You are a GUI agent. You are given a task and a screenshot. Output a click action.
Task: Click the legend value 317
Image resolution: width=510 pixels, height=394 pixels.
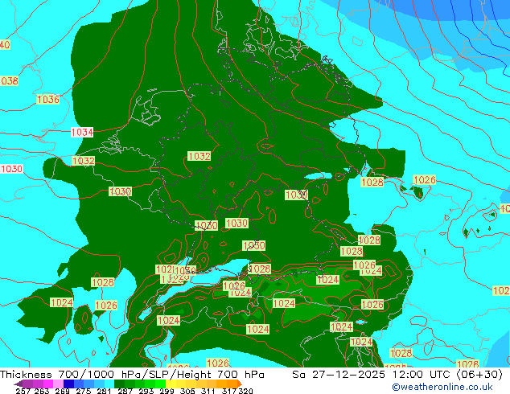[x=229, y=391]
